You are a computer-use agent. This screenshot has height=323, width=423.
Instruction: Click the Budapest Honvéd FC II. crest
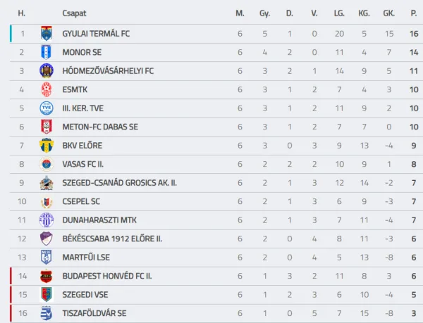pyautogui.click(x=46, y=276)
